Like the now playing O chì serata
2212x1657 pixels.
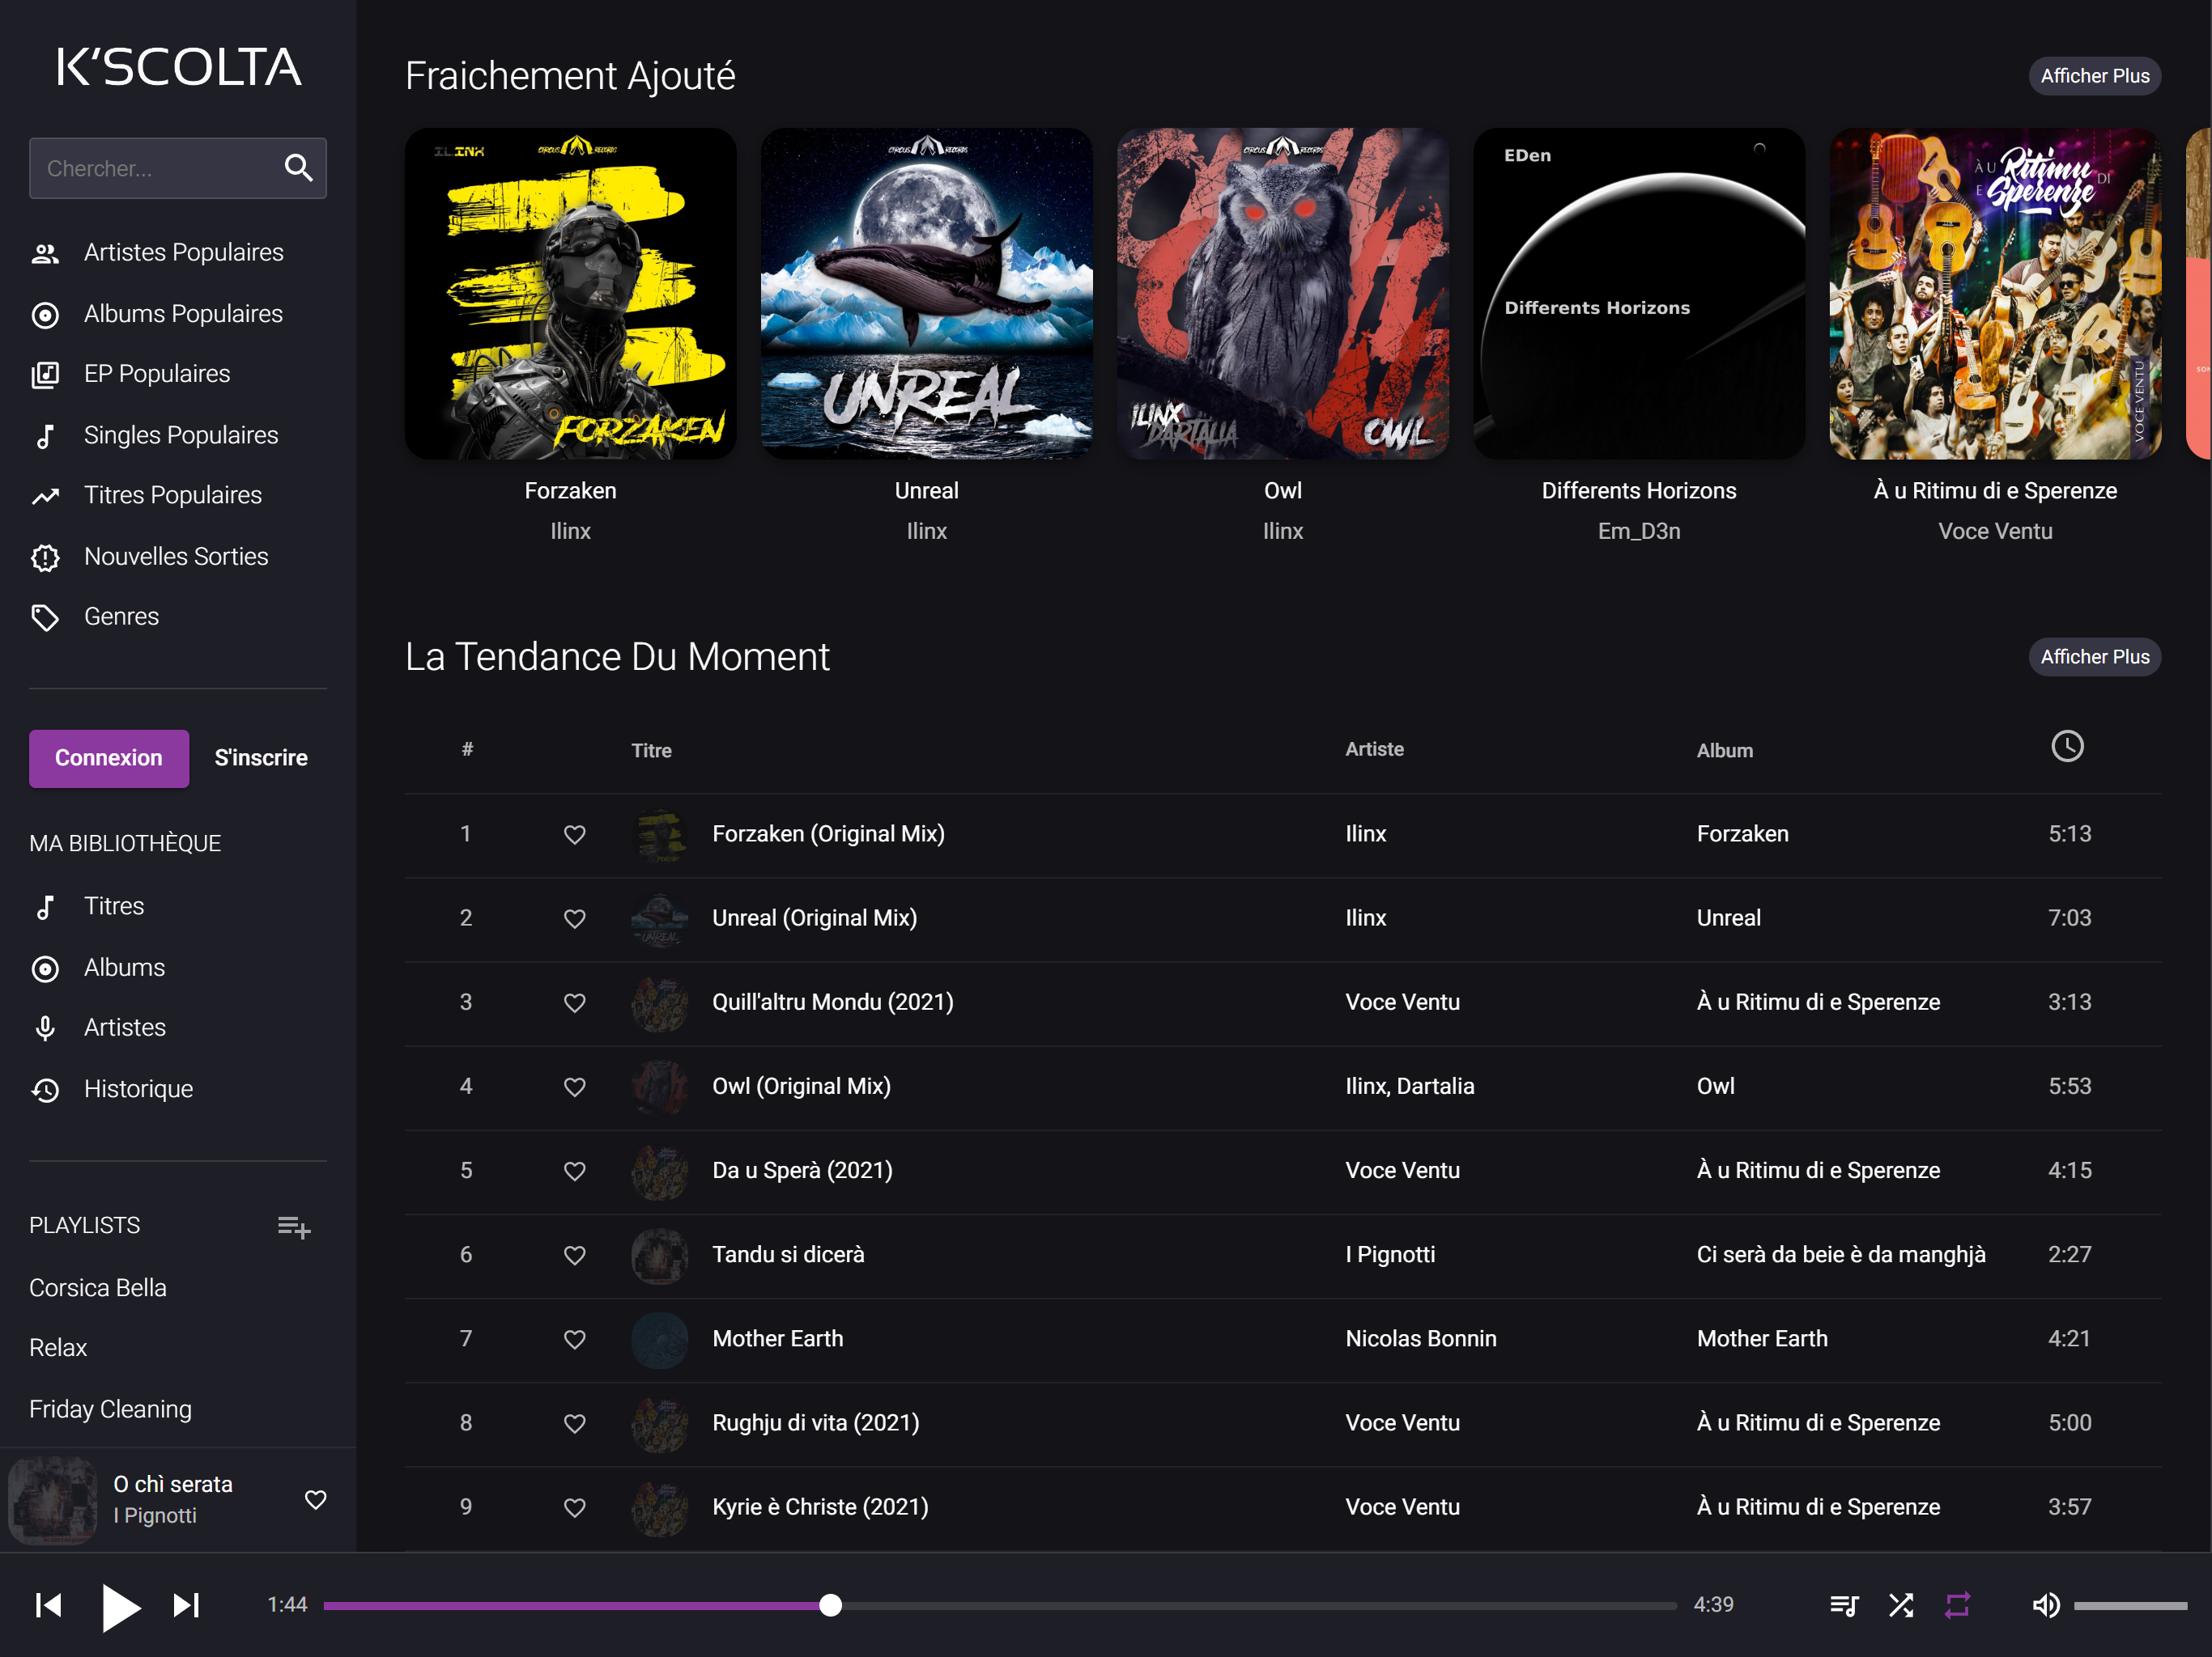coord(316,1499)
